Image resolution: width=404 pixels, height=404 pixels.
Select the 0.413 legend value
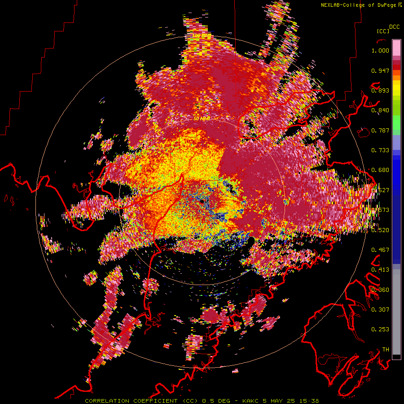coord(380,269)
